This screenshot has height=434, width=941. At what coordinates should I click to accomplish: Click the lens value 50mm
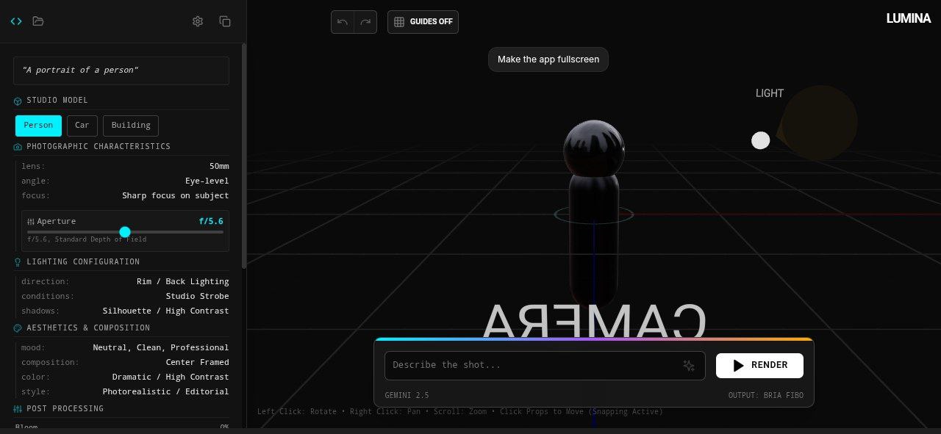pos(219,167)
